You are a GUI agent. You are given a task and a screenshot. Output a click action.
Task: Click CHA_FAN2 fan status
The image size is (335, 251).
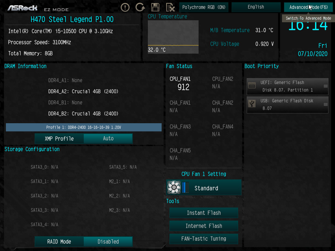pos(223,107)
